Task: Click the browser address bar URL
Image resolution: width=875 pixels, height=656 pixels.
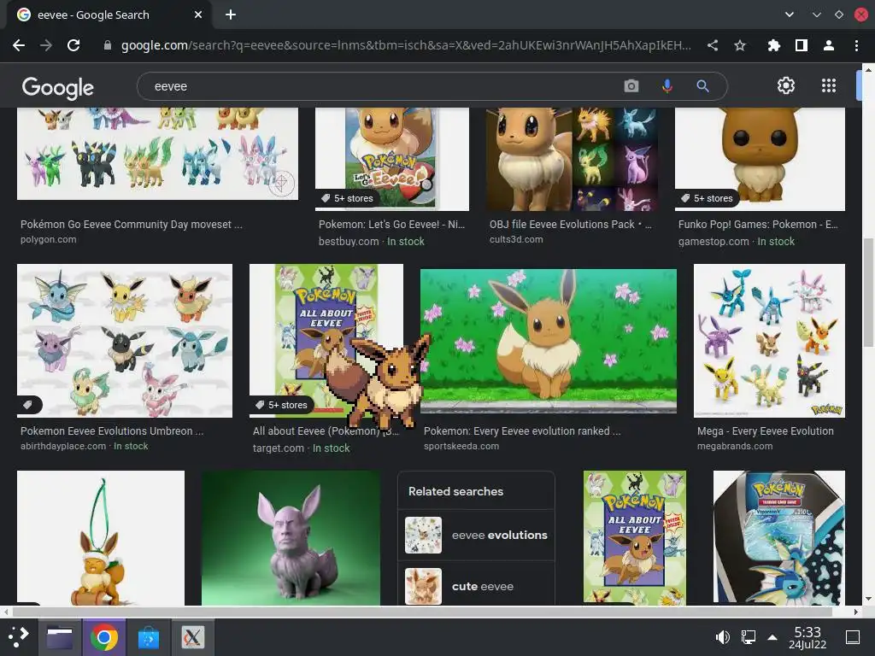Action: pos(406,45)
